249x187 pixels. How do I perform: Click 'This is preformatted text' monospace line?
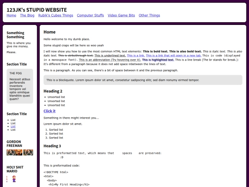[x=102, y=153]
